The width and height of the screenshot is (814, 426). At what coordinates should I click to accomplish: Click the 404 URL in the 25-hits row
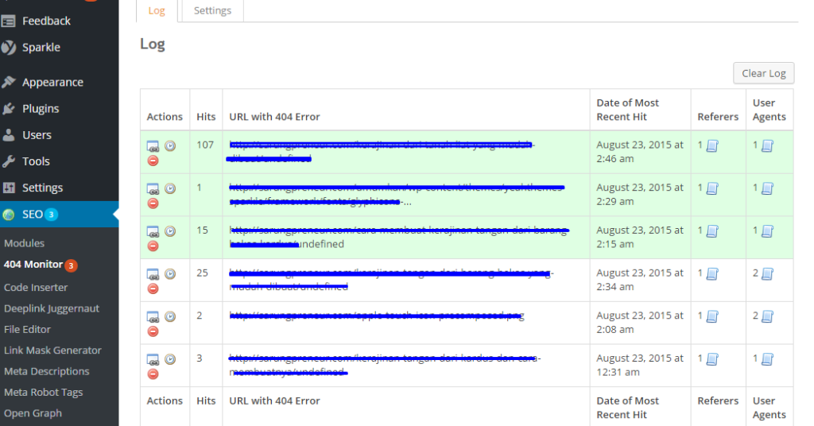(391, 279)
